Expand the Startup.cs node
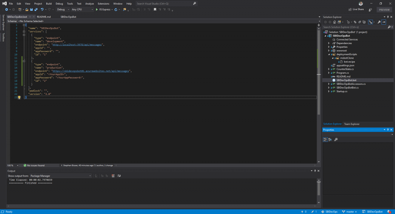Viewport: 395px width, 214px height. tap(329, 91)
